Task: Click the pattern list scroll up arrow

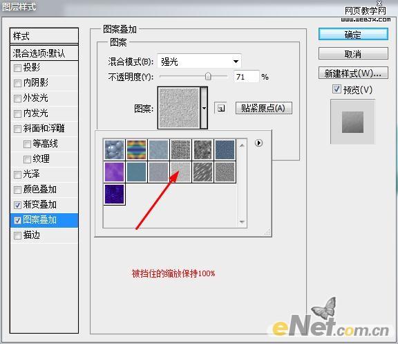Action: (x=242, y=145)
